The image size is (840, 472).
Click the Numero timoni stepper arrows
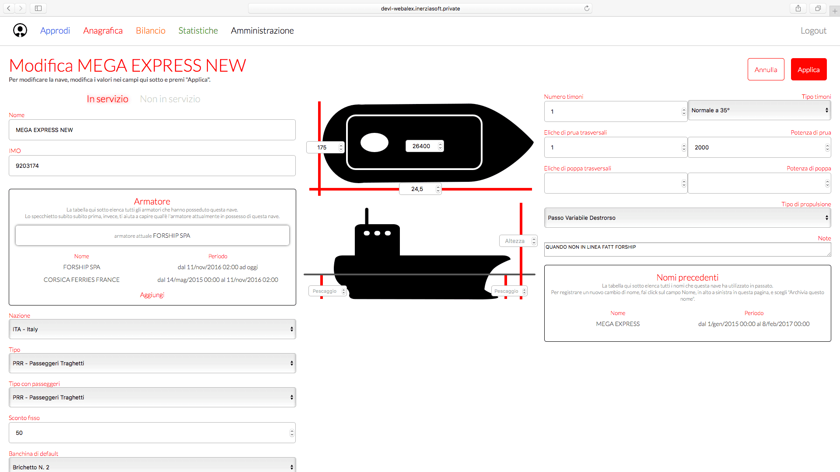click(x=683, y=112)
